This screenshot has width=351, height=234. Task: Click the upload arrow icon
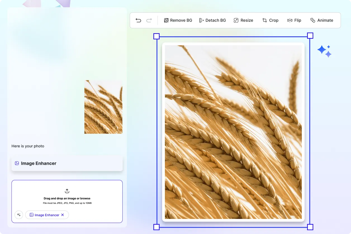(67, 191)
